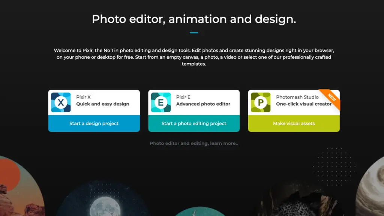Choose Make visual assets button

(x=294, y=124)
